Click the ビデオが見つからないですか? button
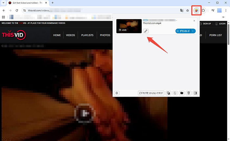This screenshot has height=141, width=230. tap(151, 93)
